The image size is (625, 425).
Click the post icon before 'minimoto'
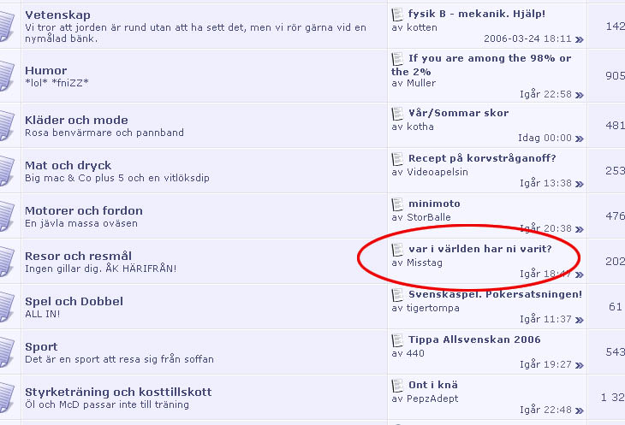click(x=397, y=204)
